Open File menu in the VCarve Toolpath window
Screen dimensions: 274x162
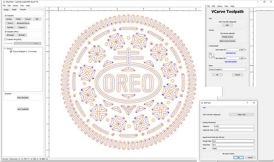[208, 6]
